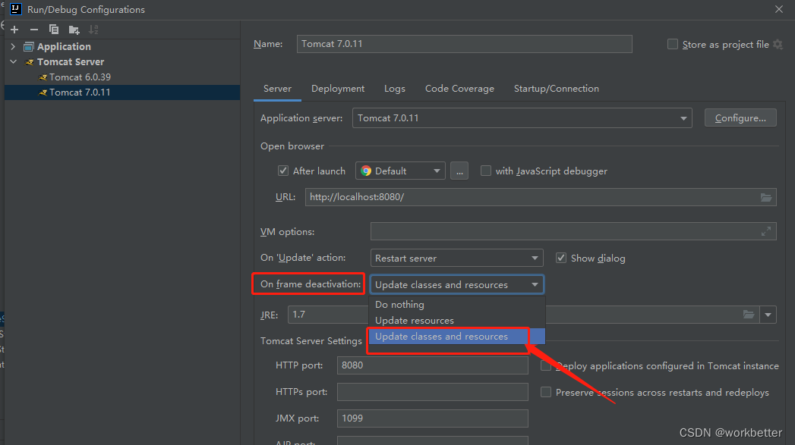Expand the VM options field
This screenshot has height=445, width=795.
coord(765,232)
